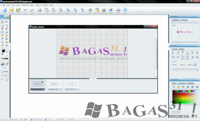
Task: Click the Snapshot toolbar icon
Action: (x=104, y=11)
